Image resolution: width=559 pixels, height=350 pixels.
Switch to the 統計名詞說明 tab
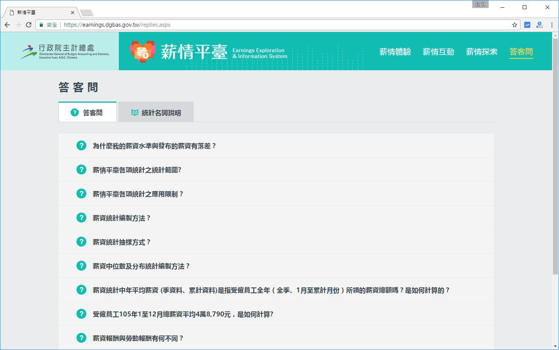pos(156,113)
